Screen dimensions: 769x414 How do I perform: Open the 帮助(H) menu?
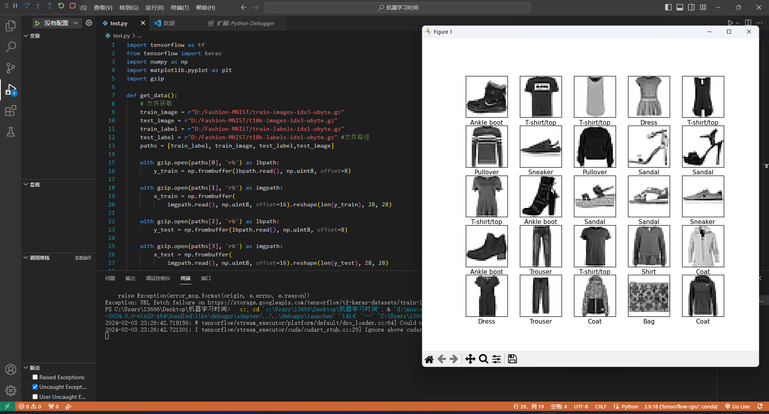click(x=205, y=8)
